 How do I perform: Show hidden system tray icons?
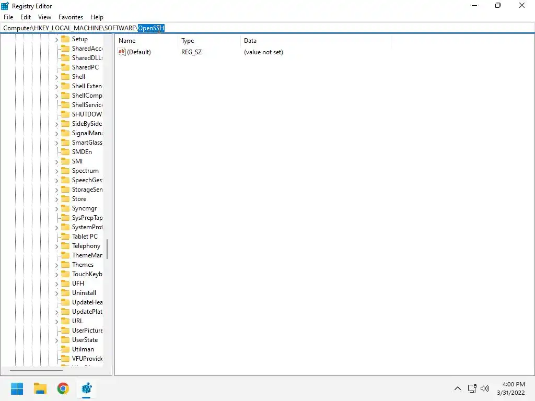coord(458,388)
